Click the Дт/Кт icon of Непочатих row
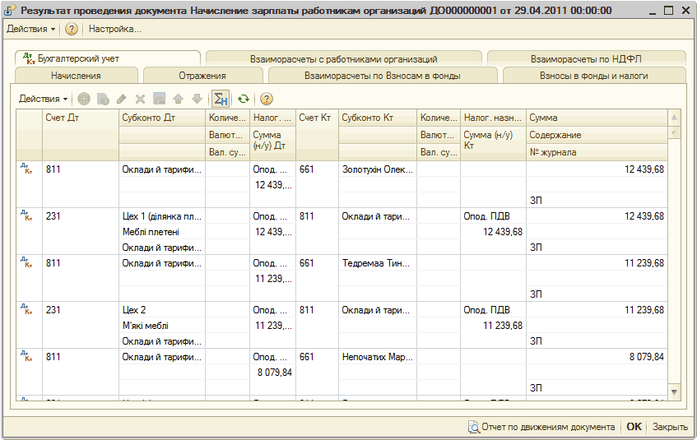Viewport: 697px width, 440px height. click(x=27, y=356)
